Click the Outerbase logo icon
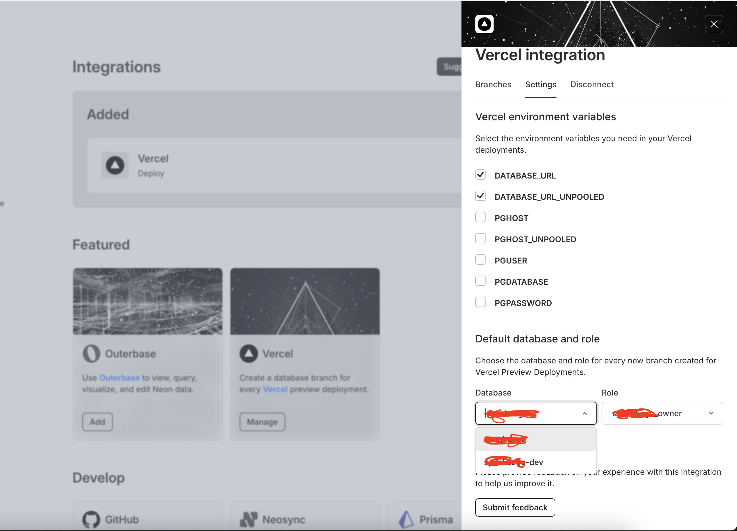737x531 pixels. coord(91,353)
